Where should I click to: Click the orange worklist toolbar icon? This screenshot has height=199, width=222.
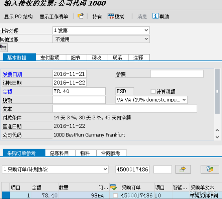81,16
